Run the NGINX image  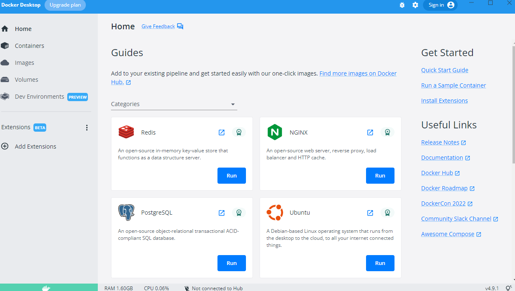coord(380,175)
